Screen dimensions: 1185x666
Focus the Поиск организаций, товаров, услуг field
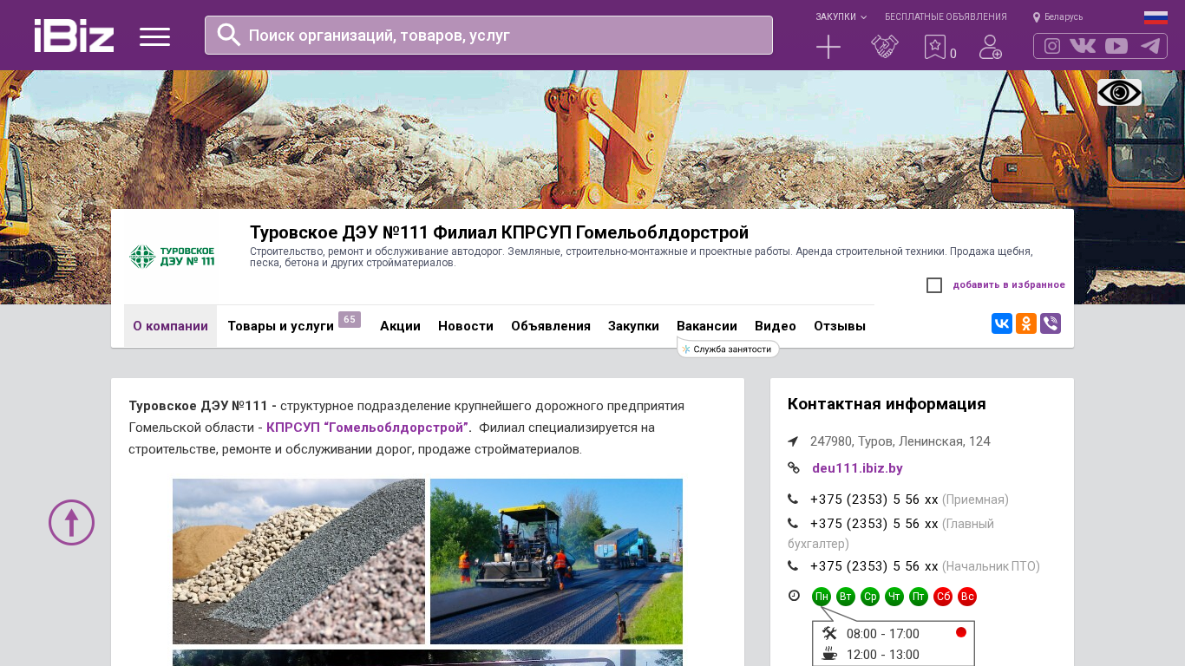488,35
